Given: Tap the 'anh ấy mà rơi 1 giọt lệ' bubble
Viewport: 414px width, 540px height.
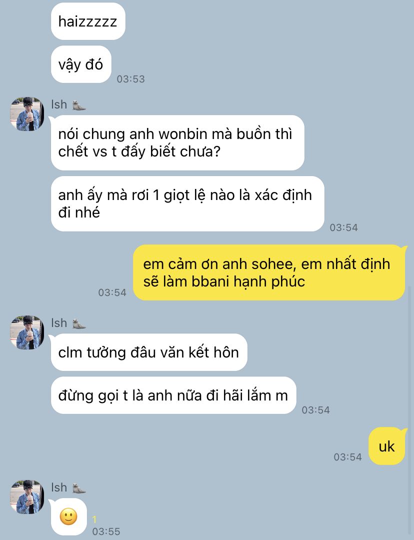Looking at the screenshot, I should point(187,204).
